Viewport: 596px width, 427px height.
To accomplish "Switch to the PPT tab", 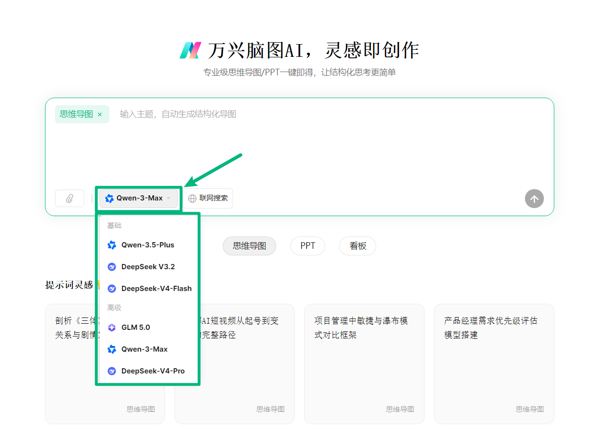I will click(307, 246).
